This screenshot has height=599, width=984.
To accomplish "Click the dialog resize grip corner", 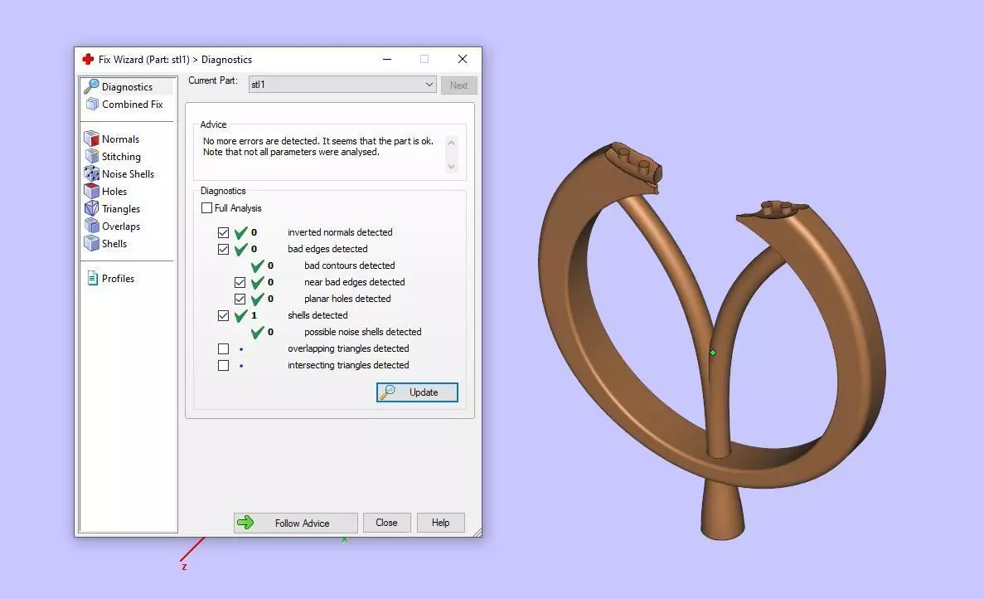I will coord(477,533).
